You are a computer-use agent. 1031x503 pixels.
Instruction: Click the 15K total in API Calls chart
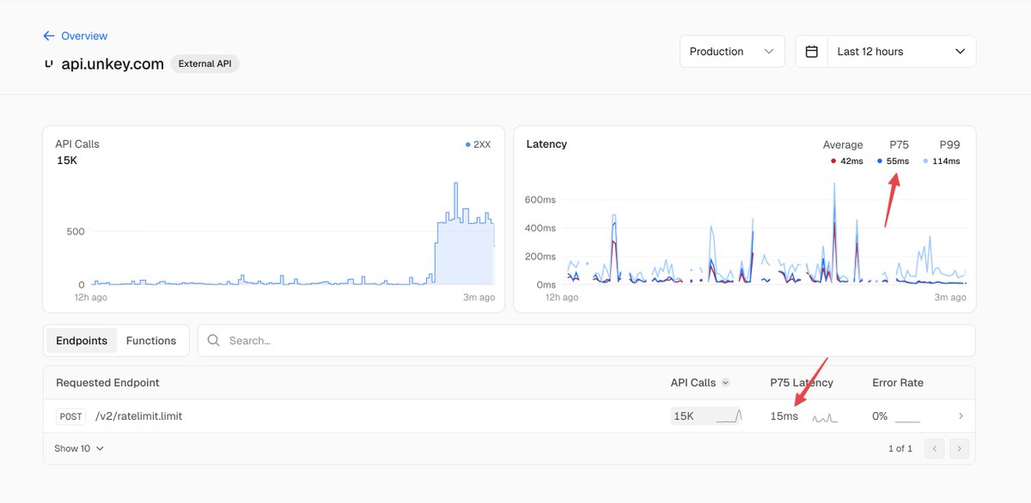tap(67, 161)
